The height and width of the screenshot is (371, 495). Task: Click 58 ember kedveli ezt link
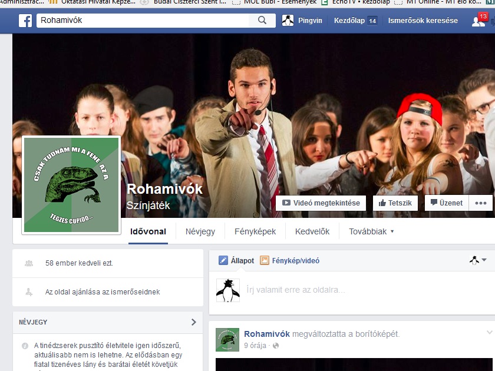pos(79,263)
